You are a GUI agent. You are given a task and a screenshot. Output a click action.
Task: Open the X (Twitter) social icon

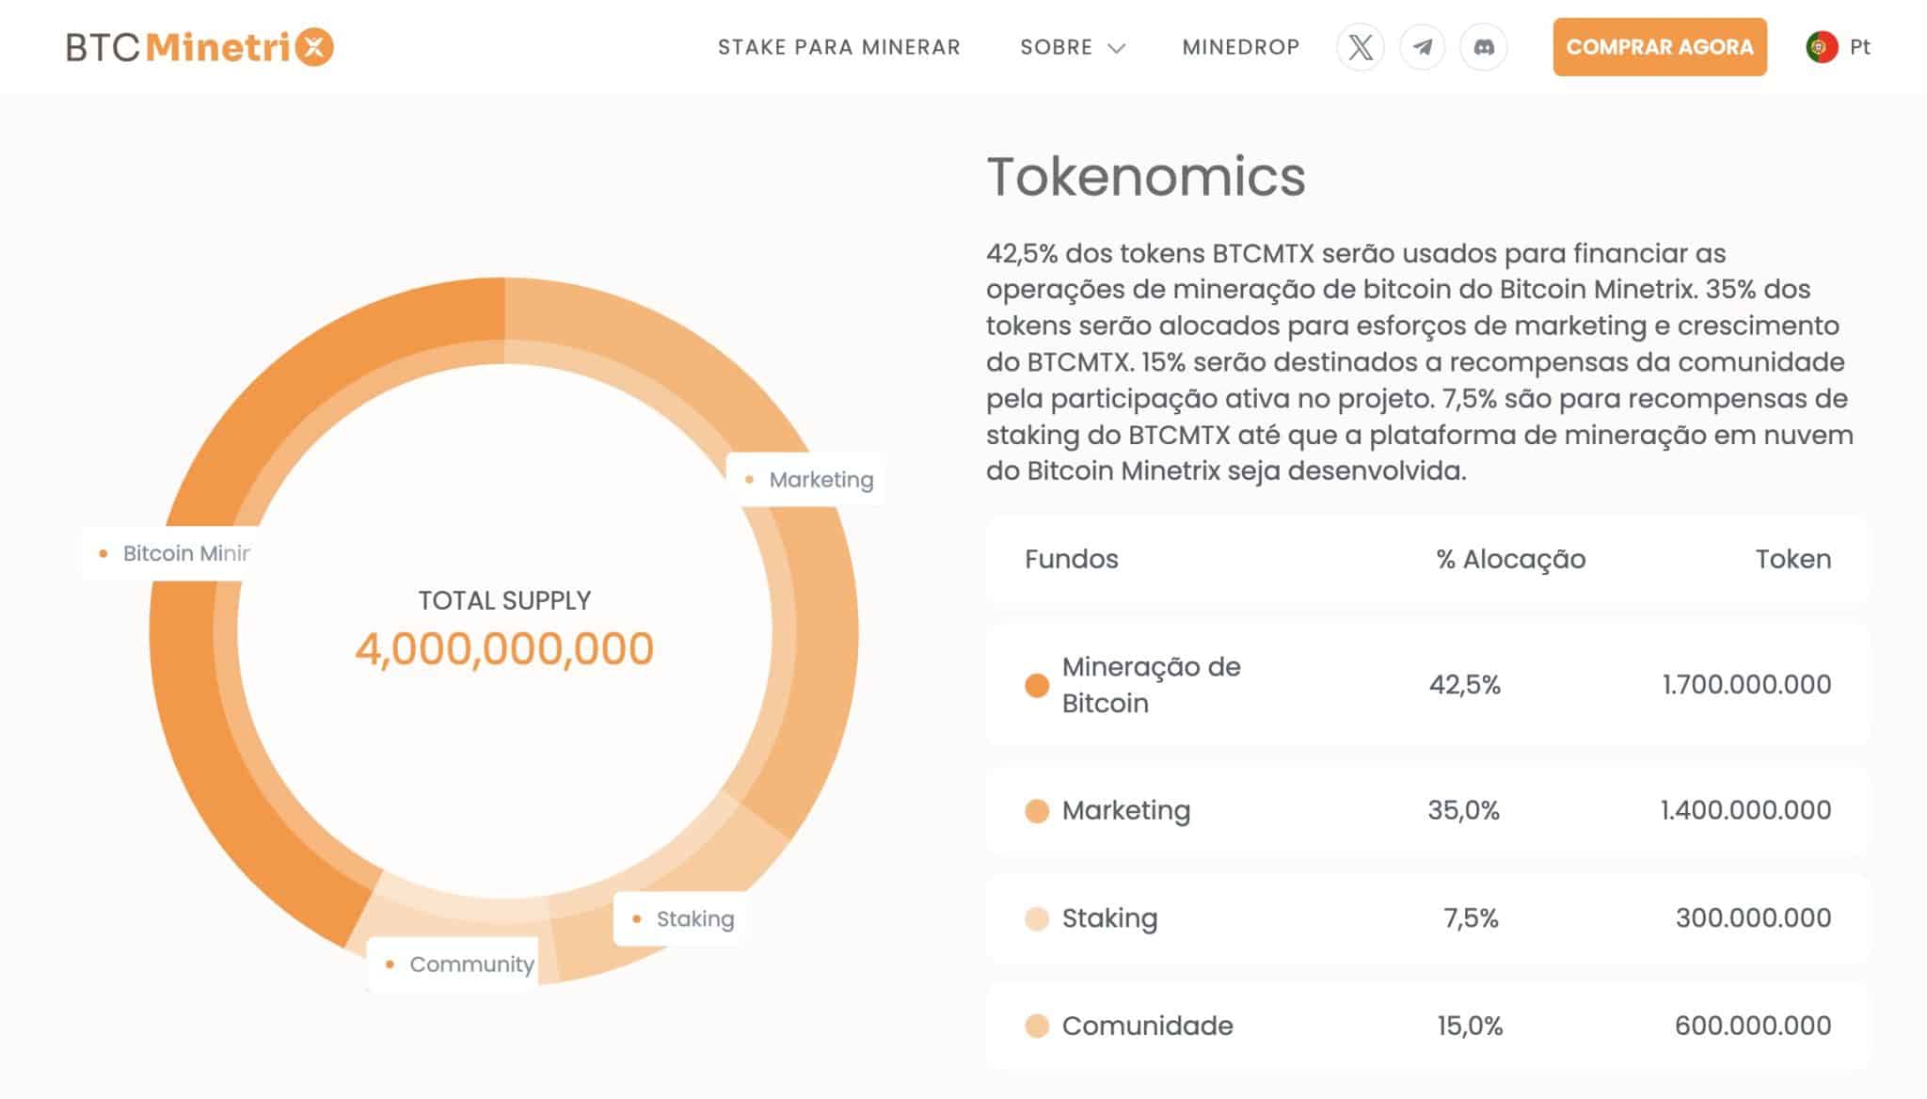tap(1361, 47)
